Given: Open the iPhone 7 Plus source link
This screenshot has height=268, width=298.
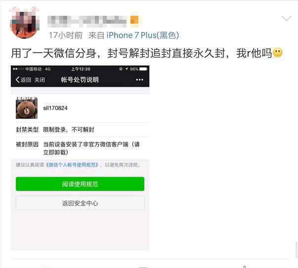Looking at the screenshot, I should pos(143,35).
